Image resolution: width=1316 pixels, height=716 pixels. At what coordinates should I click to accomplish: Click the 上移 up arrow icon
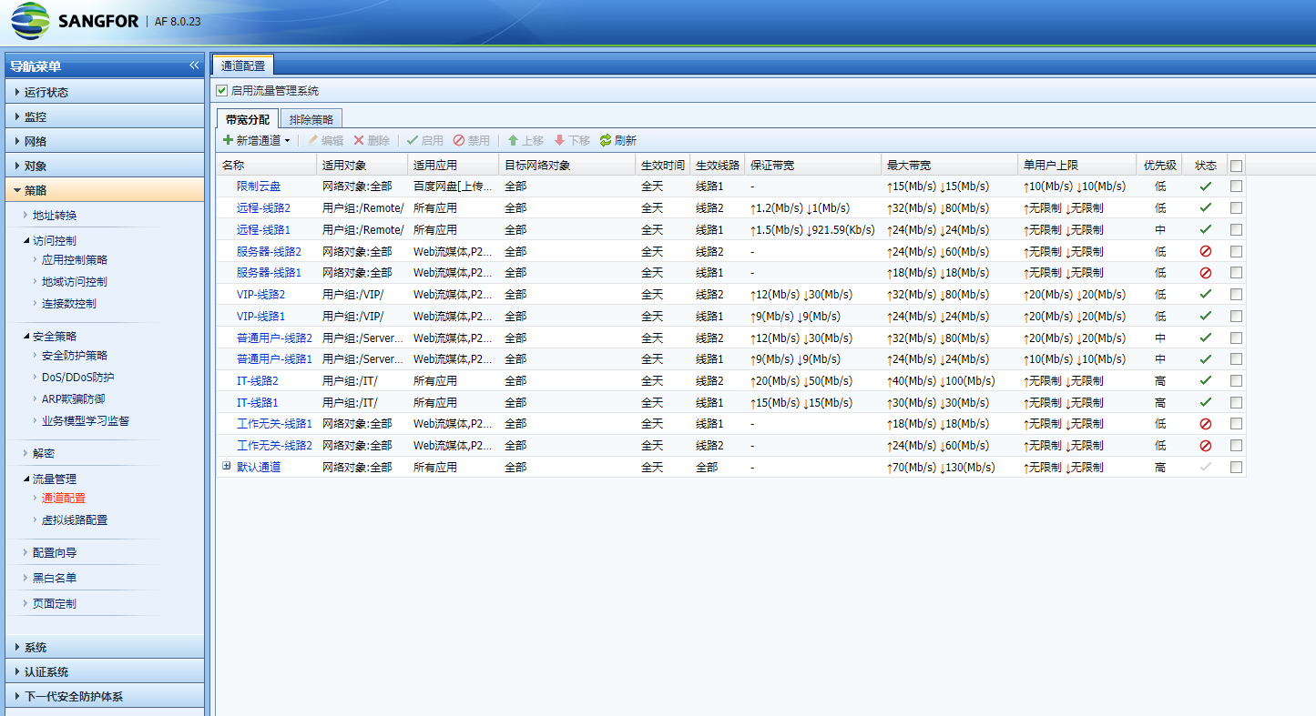(x=513, y=141)
